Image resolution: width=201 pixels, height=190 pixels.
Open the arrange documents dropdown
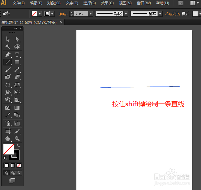(x=195, y=3)
